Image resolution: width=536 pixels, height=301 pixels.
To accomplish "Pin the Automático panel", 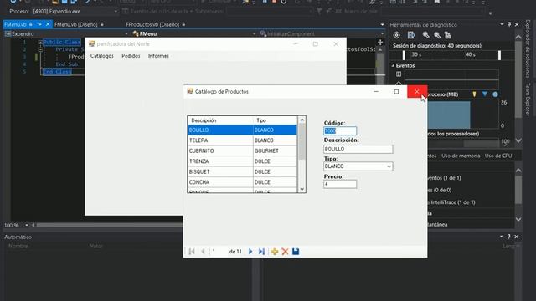I will click(x=509, y=237).
